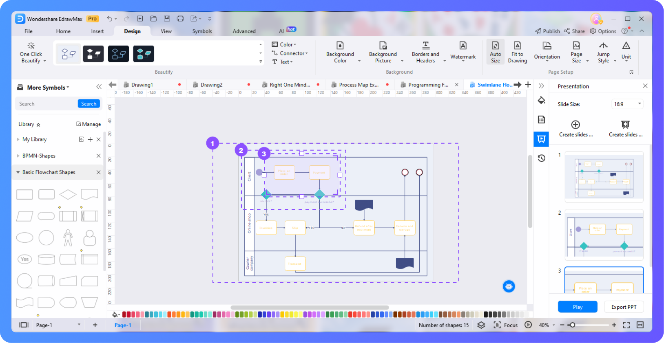Open the History clock icon in right sidebar
The image size is (664, 343).
pyautogui.click(x=541, y=158)
